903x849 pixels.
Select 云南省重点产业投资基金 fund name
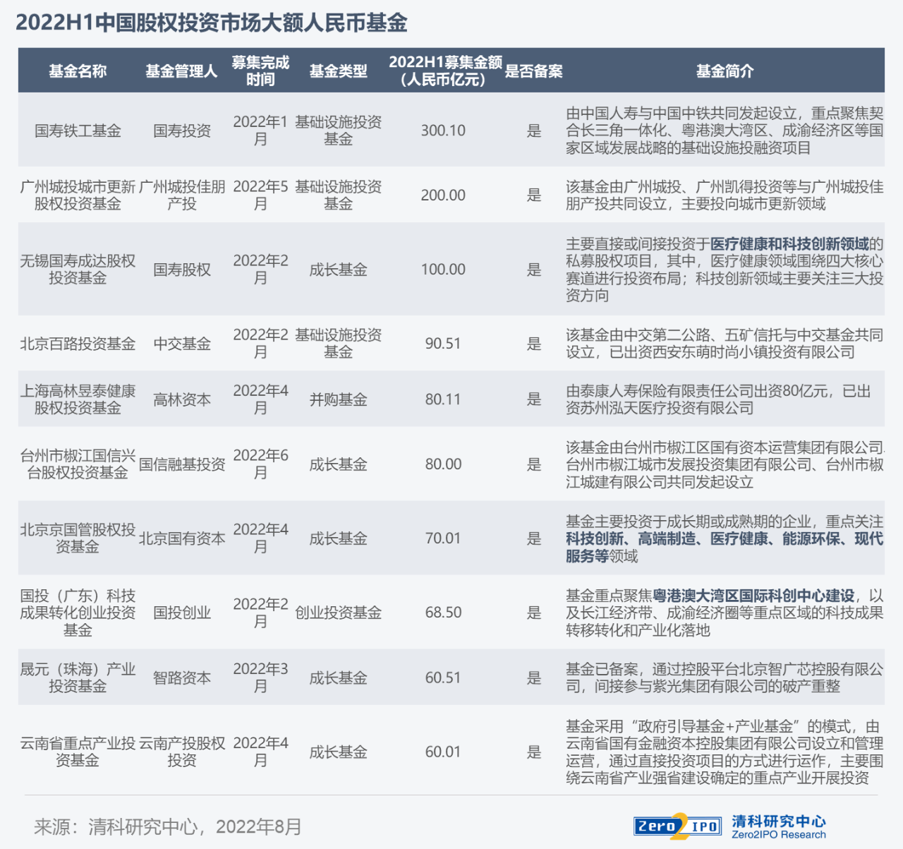point(78,752)
